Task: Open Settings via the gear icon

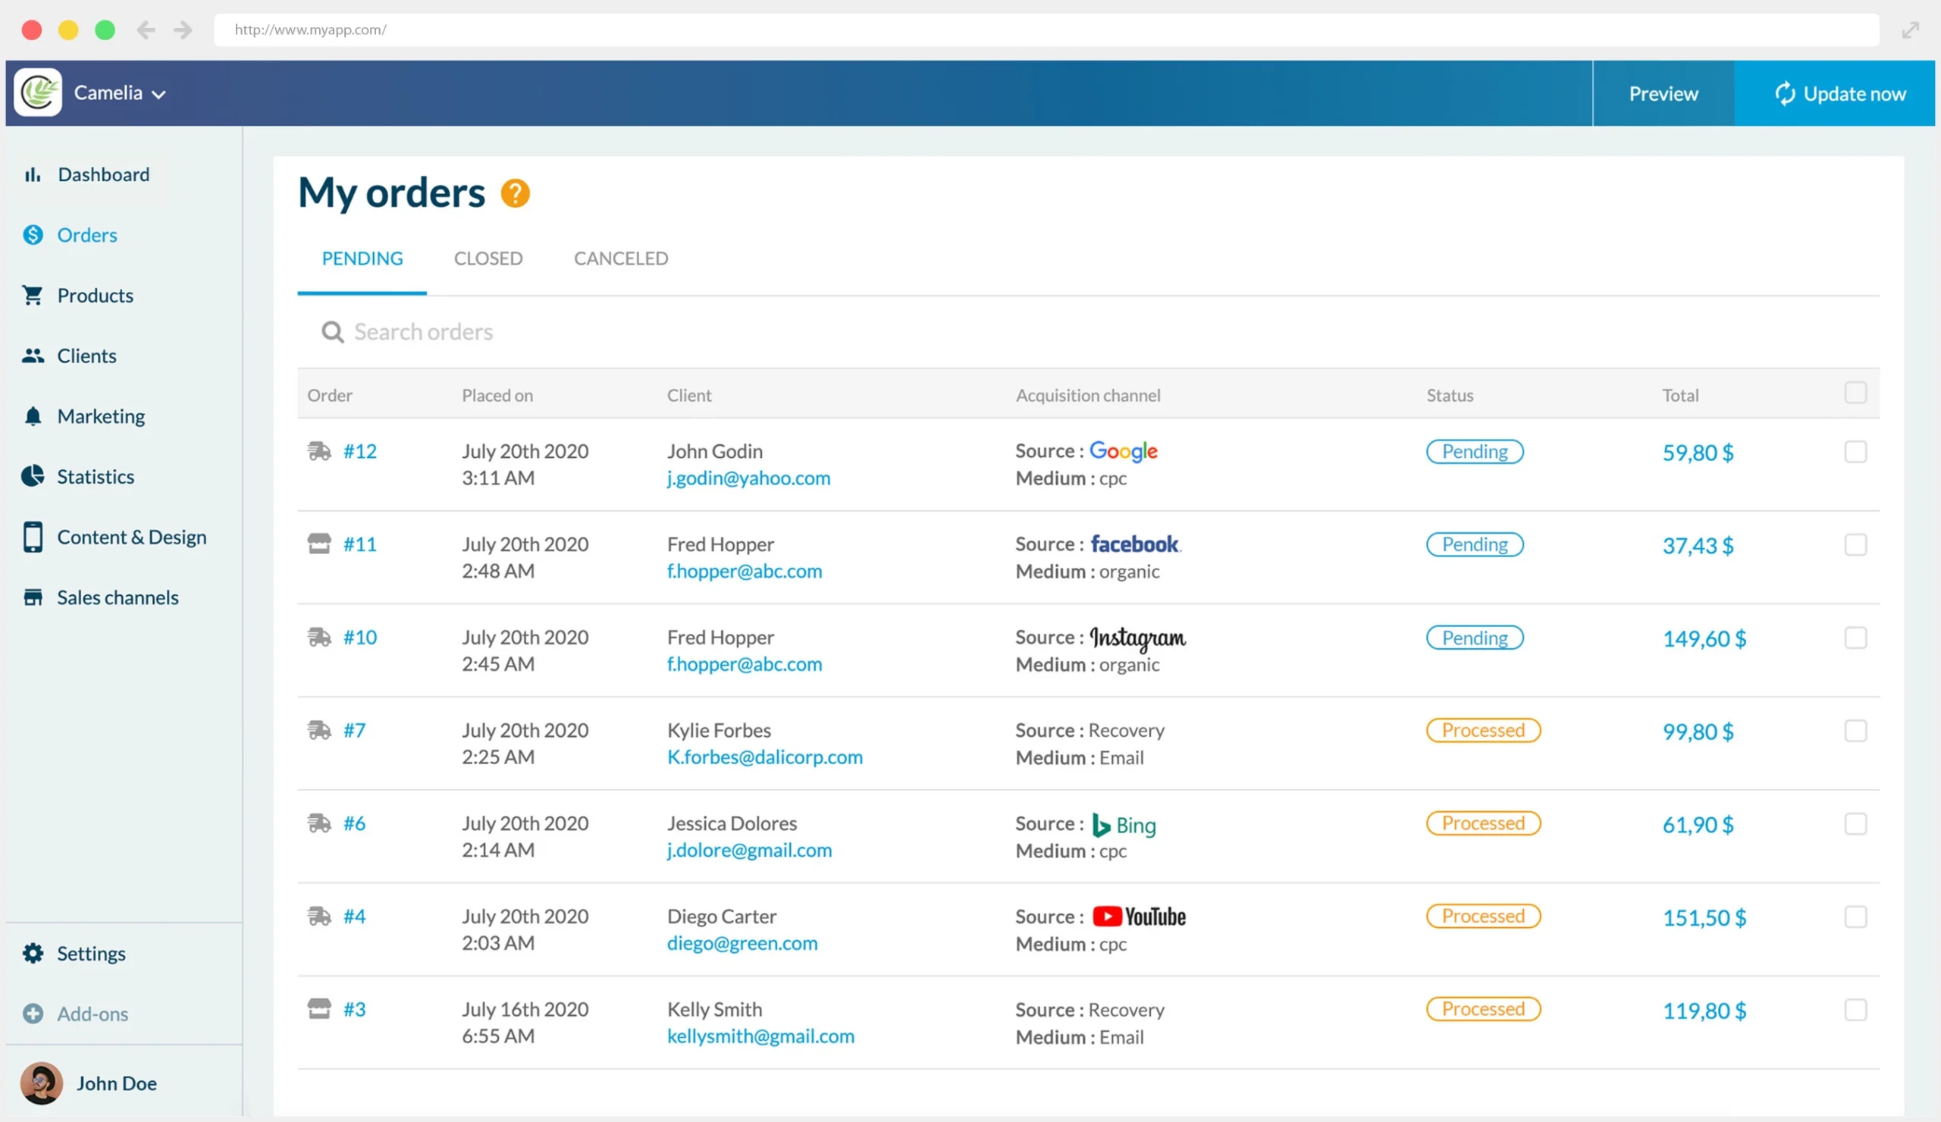Action: [x=33, y=953]
